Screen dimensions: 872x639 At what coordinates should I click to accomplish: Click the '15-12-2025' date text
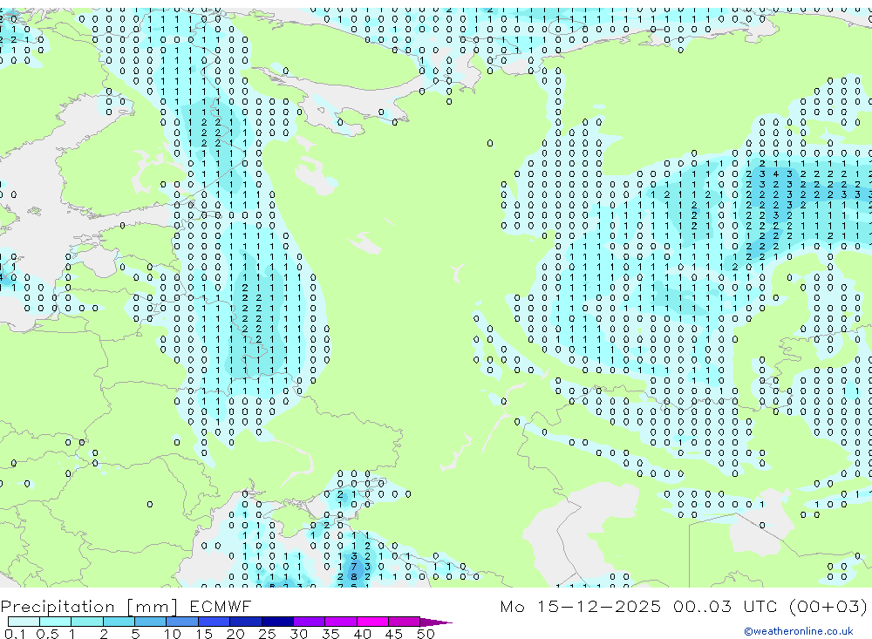(x=599, y=606)
